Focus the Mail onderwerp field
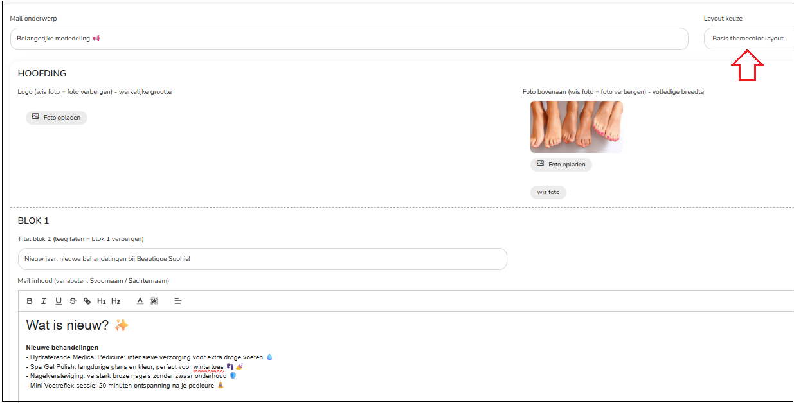This screenshot has width=794, height=403. coord(349,39)
